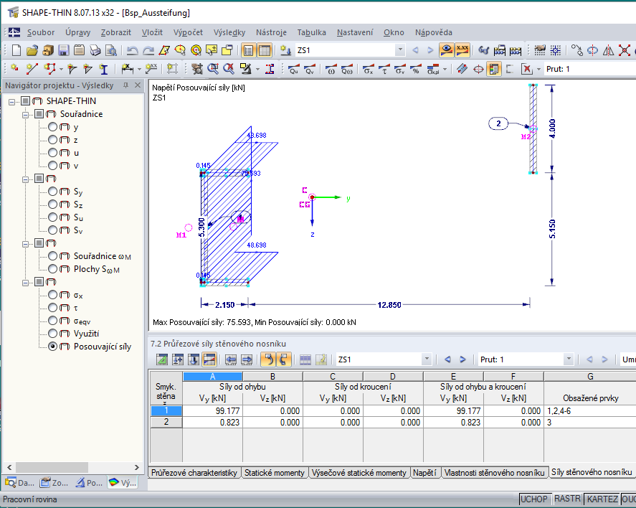Open the Prut: 1 dropdown in table toolbar
This screenshot has height=508, width=636.
569,359
